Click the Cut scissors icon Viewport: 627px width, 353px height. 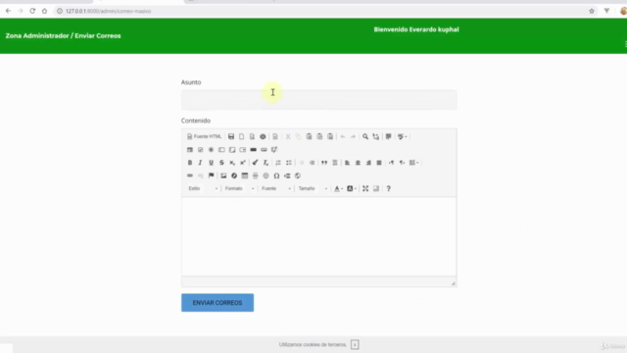coord(288,136)
